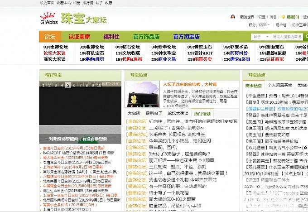Jump to slide 5 in the slideshow
Screen dimensions: 308x212
(68, 85)
